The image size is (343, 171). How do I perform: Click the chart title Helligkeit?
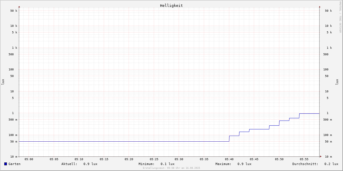tap(171, 5)
